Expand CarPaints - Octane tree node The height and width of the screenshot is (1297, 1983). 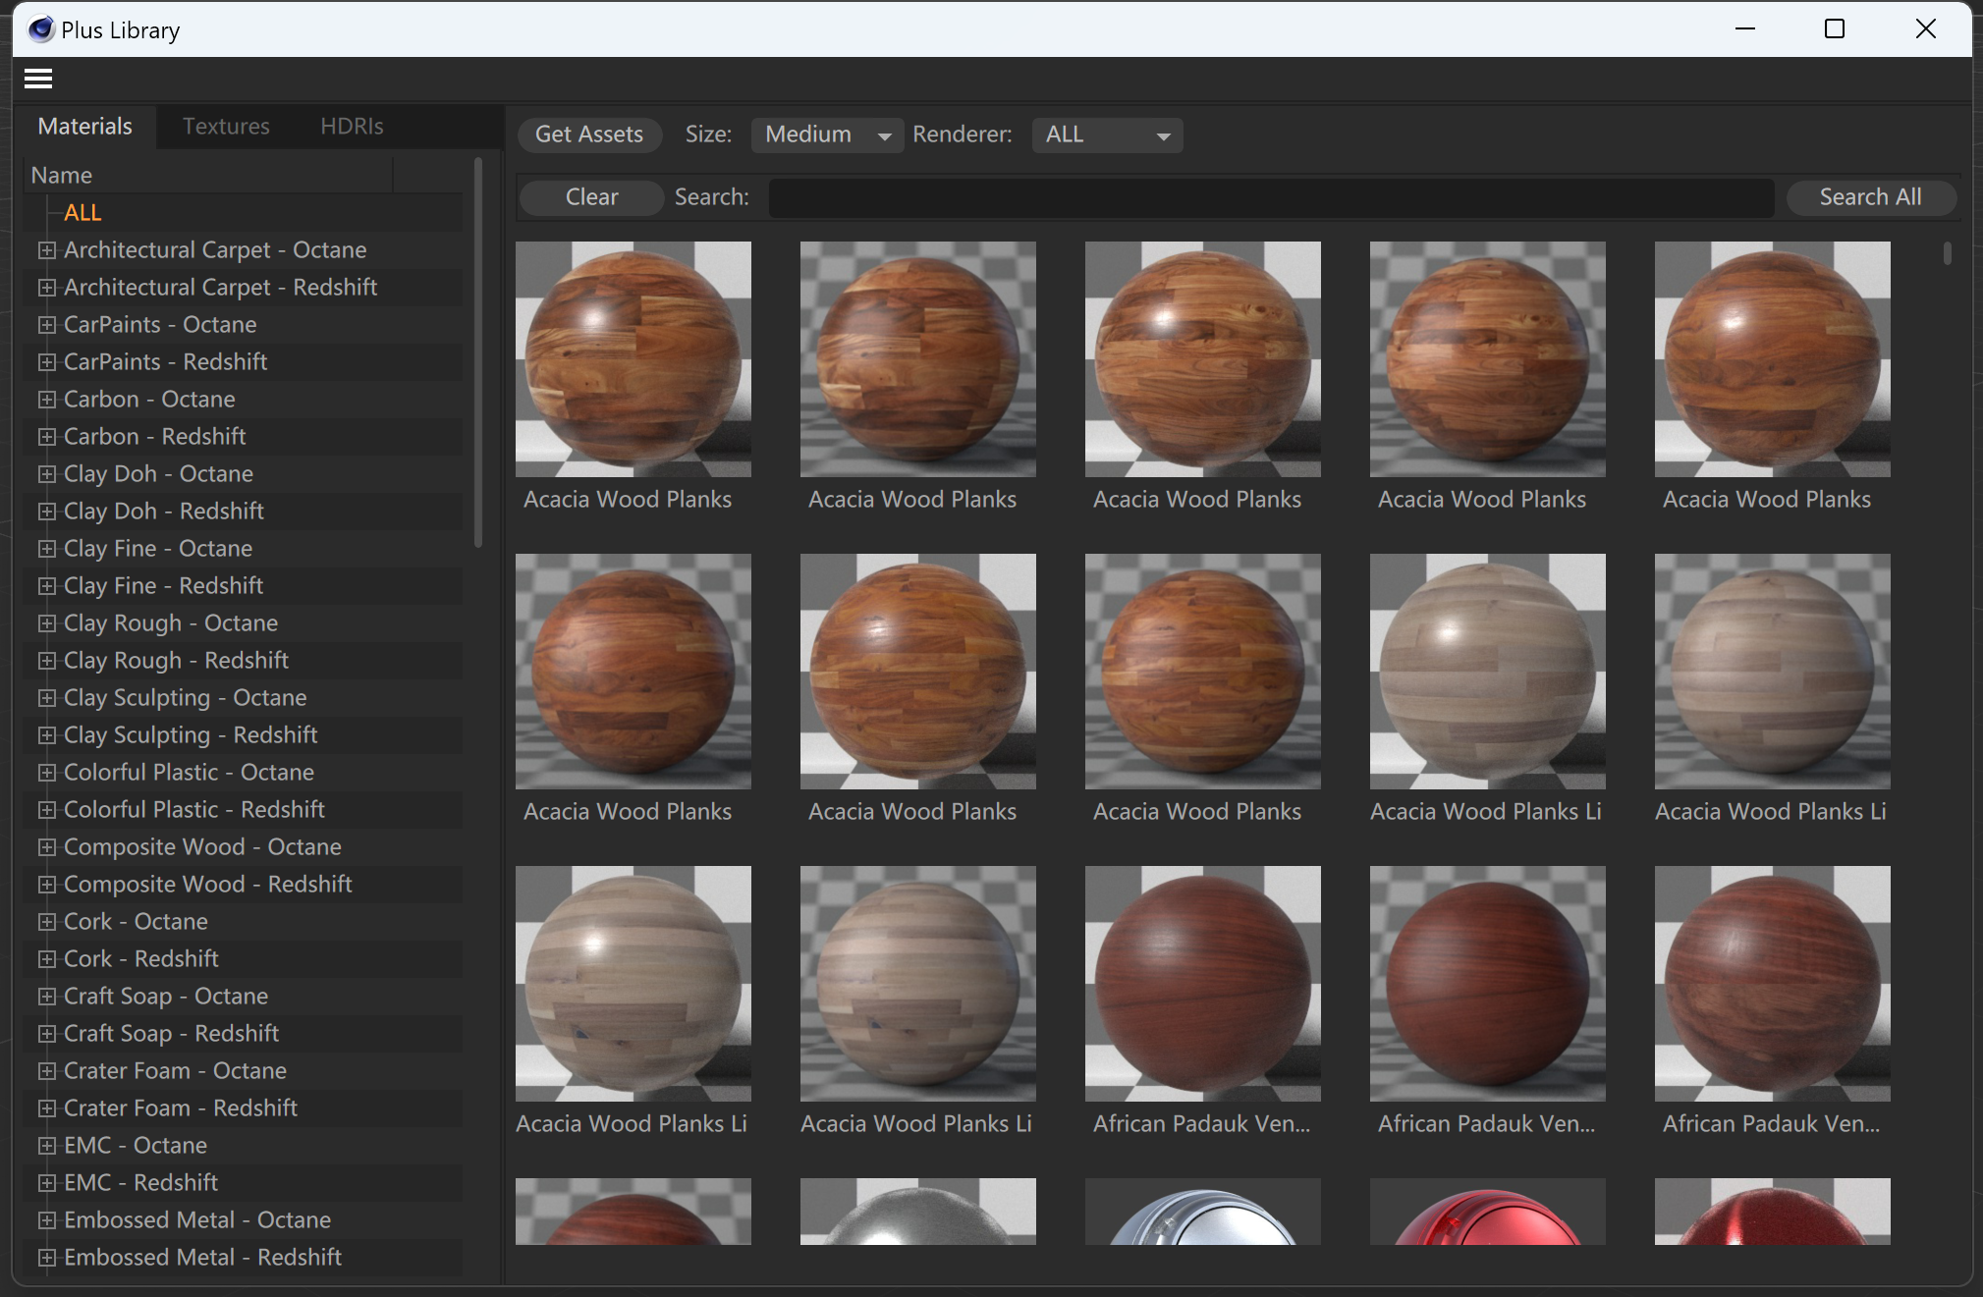(46, 325)
